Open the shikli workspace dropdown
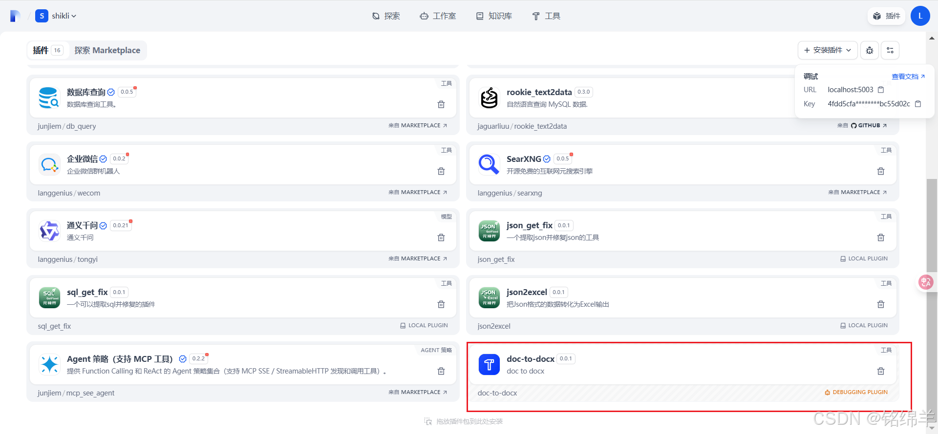The height and width of the screenshot is (434, 938). tap(56, 16)
